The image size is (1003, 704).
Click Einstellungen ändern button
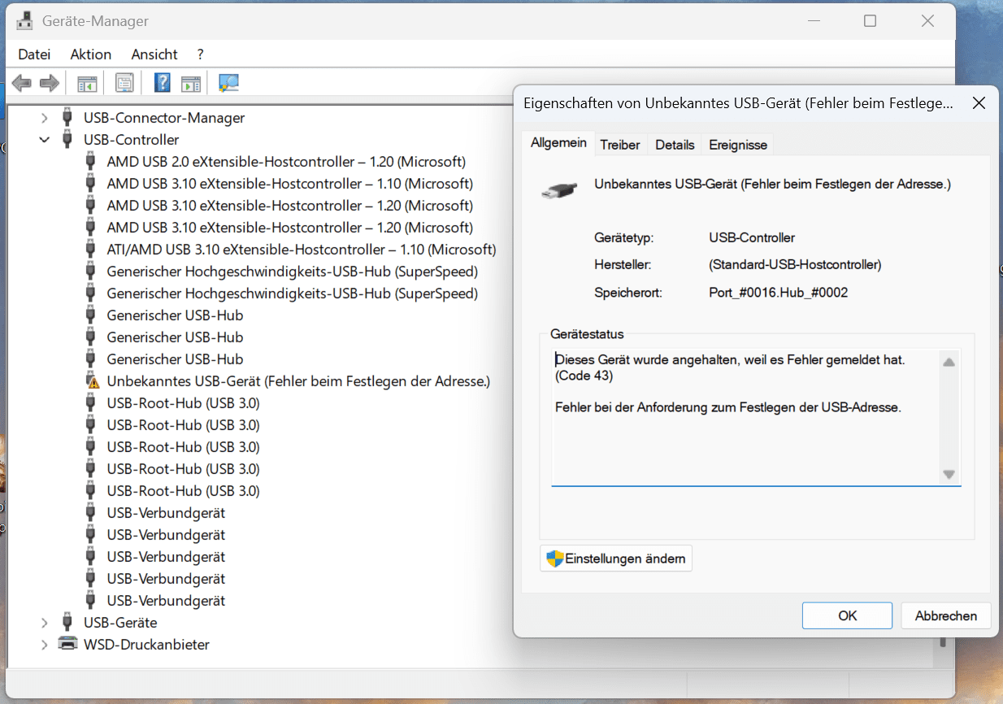[x=616, y=558]
